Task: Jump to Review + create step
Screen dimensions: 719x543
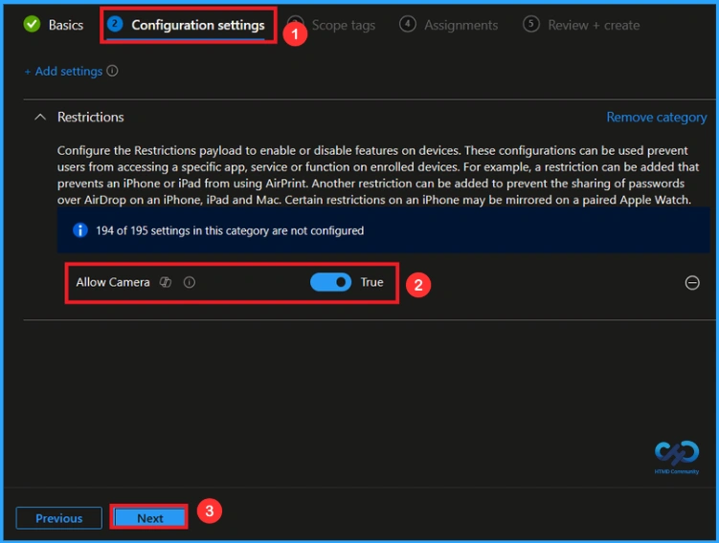Action: pyautogui.click(x=581, y=25)
